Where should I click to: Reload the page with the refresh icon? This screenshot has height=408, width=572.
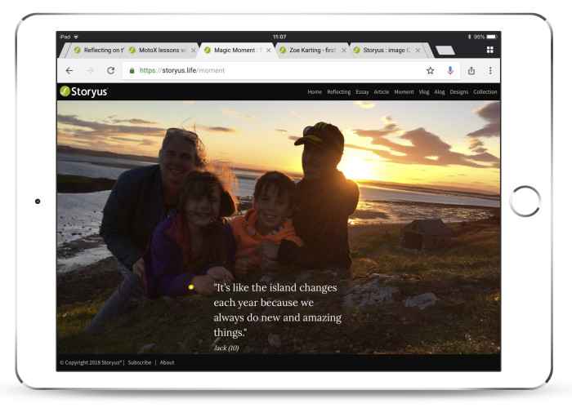point(111,71)
